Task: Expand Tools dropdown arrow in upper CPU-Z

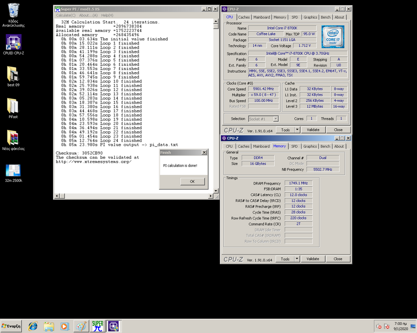Action: (x=297, y=130)
